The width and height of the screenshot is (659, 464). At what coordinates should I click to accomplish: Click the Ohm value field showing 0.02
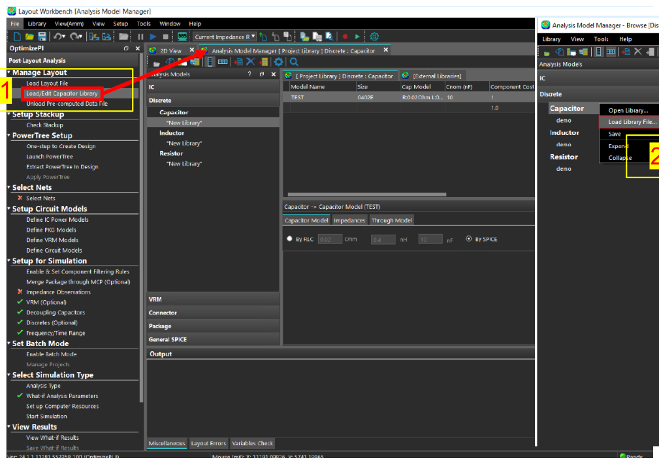[330, 240]
